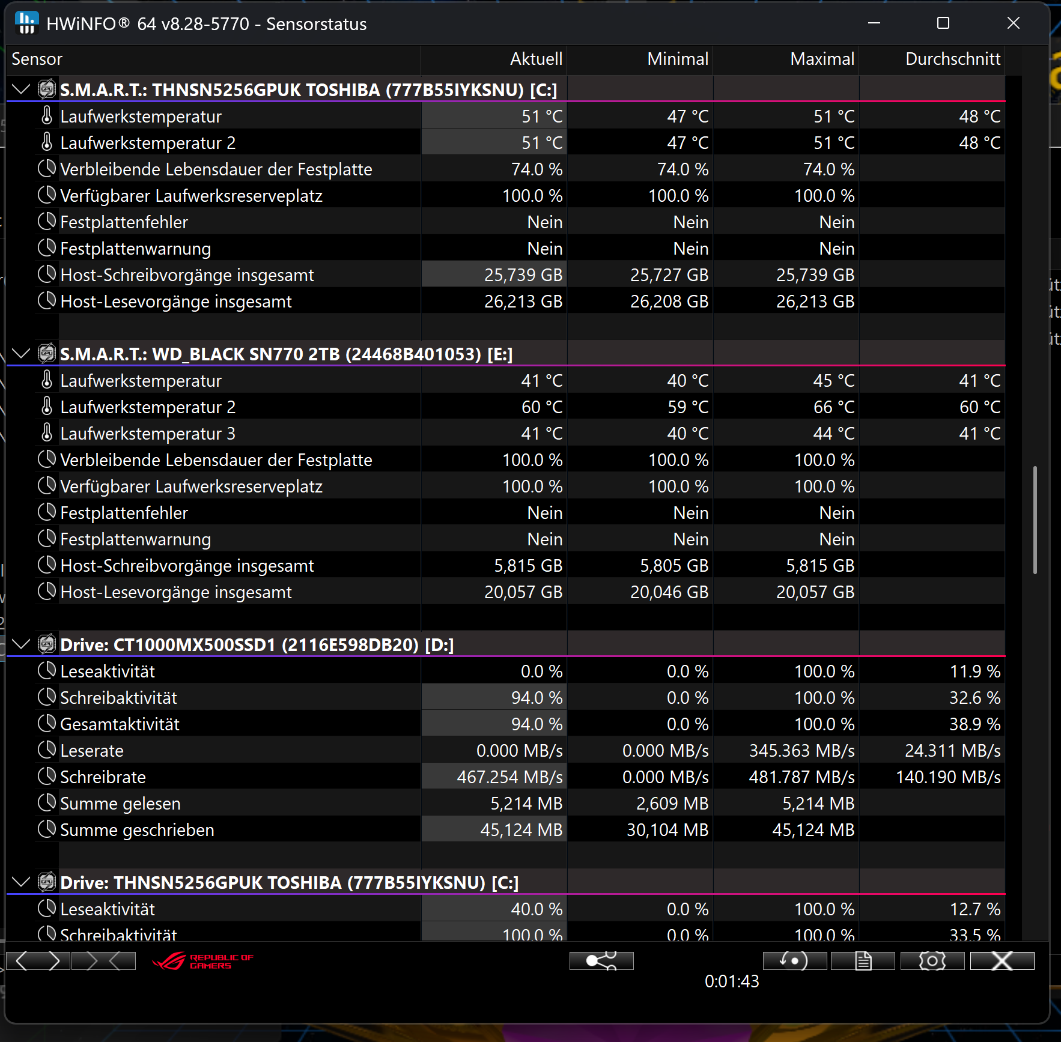
Task: Click the 38.9 % average Gesamtaktivität value
Action: [x=932, y=724]
